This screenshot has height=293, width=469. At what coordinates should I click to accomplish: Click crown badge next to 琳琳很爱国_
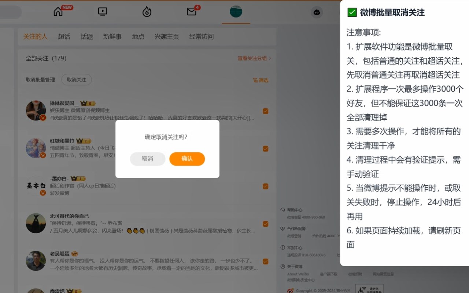[88, 103]
